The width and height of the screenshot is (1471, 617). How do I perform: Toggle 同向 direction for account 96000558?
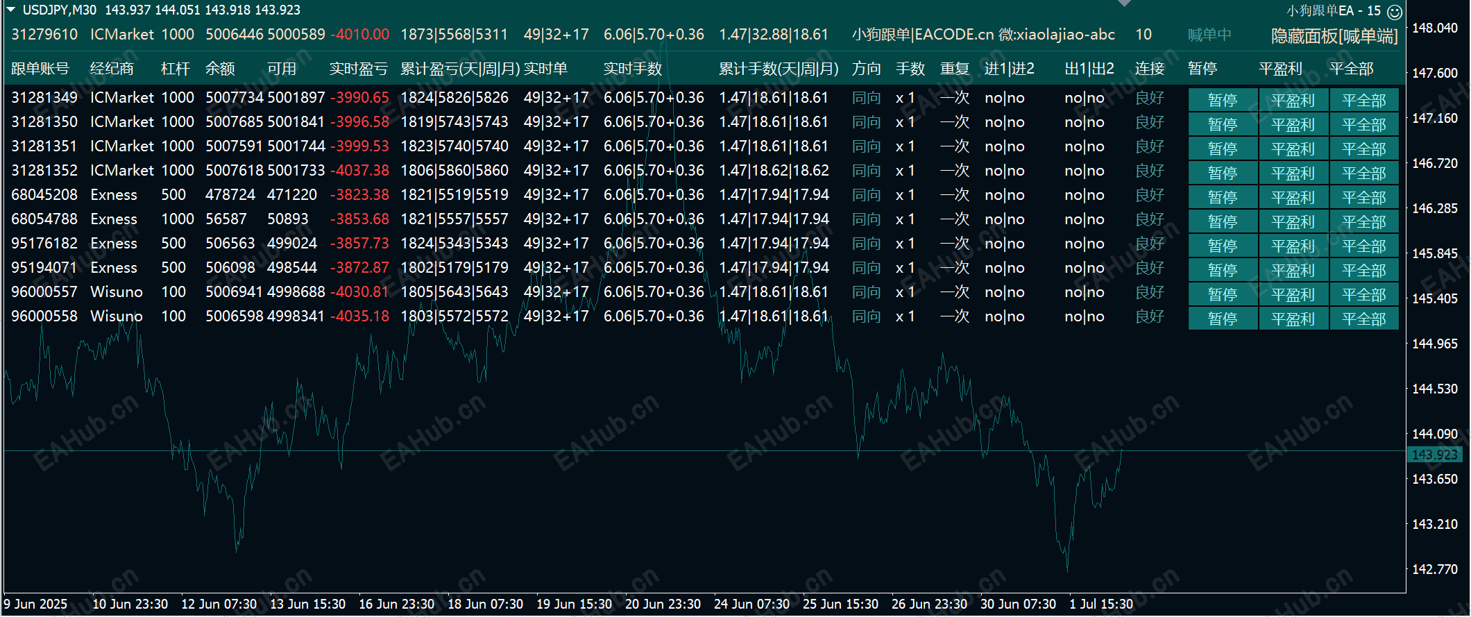pyautogui.click(x=867, y=316)
